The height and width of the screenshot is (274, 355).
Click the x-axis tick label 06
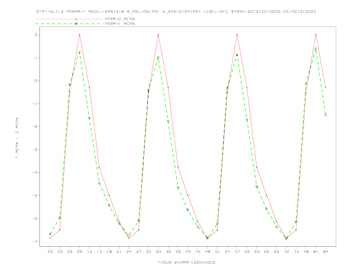pos(70,252)
